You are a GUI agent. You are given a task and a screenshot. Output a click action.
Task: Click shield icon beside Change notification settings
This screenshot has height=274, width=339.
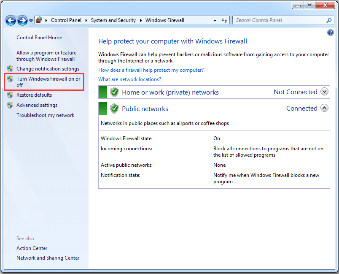click(10, 69)
